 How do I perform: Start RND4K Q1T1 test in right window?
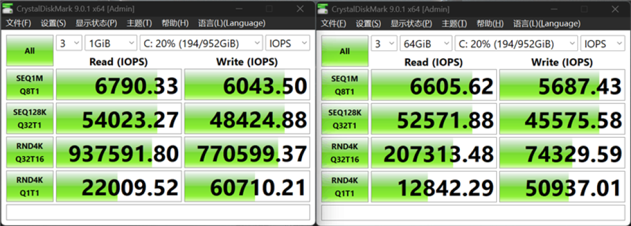click(x=345, y=187)
